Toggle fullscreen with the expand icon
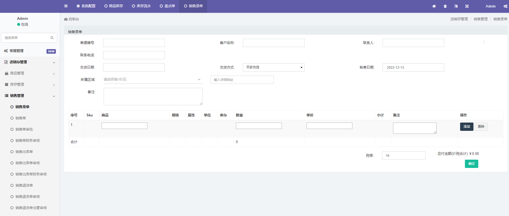The width and height of the screenshot is (509, 216). 467,6
